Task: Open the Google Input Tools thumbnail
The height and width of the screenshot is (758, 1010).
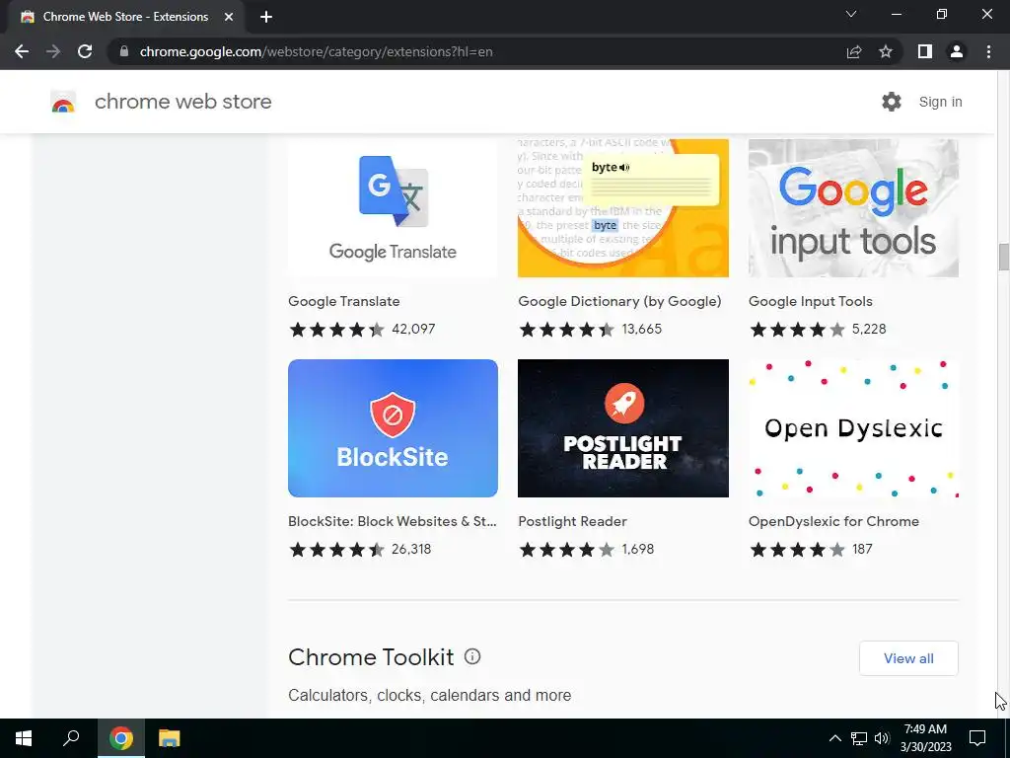Action: 853,208
